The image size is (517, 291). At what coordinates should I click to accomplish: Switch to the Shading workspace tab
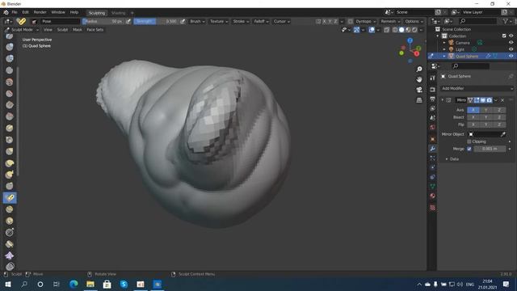[118, 13]
